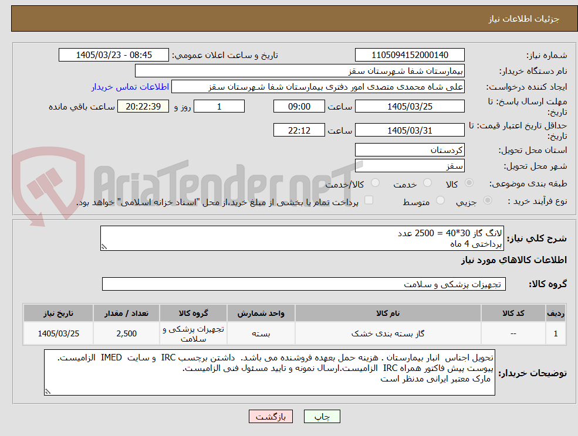
Task: Click the واحد شمارش column header
Action: 261,314
